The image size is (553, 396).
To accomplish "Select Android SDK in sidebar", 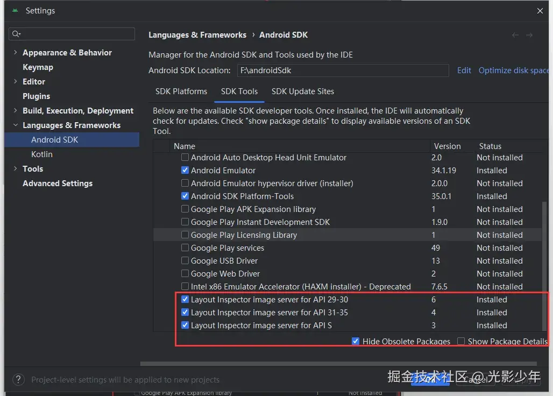I will pyautogui.click(x=72, y=140).
